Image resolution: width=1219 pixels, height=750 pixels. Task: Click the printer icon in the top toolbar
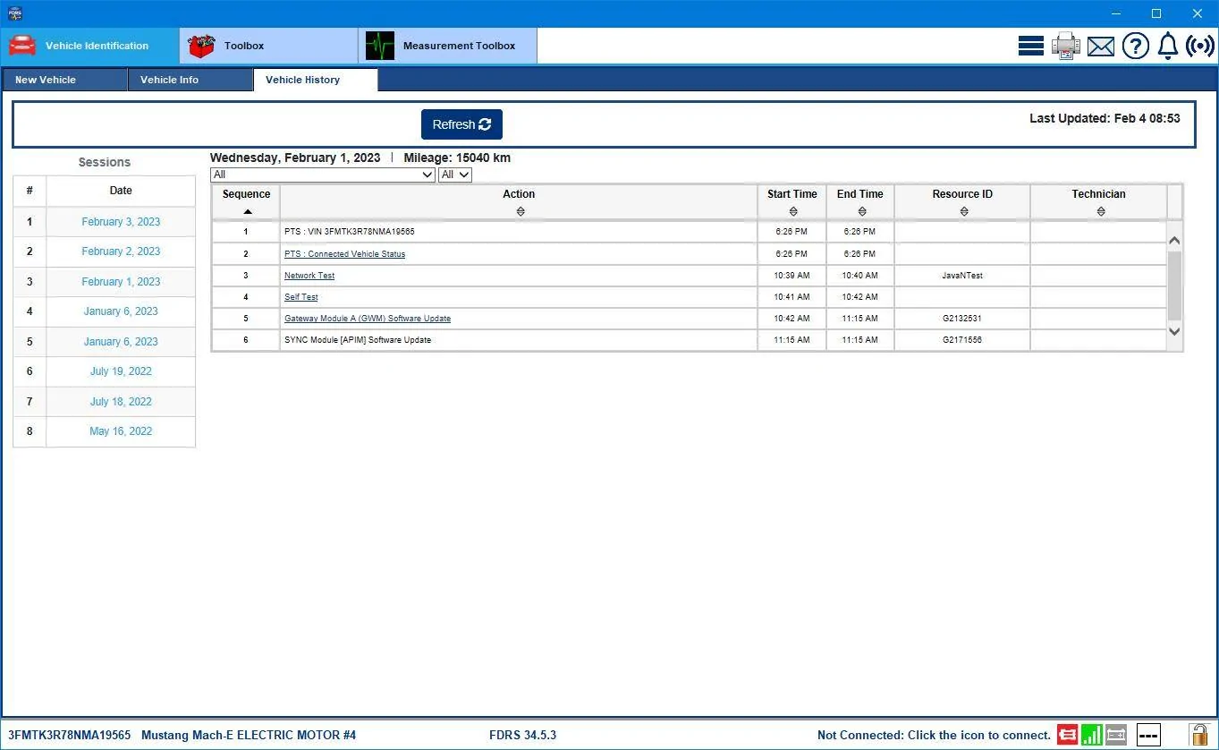click(x=1066, y=46)
